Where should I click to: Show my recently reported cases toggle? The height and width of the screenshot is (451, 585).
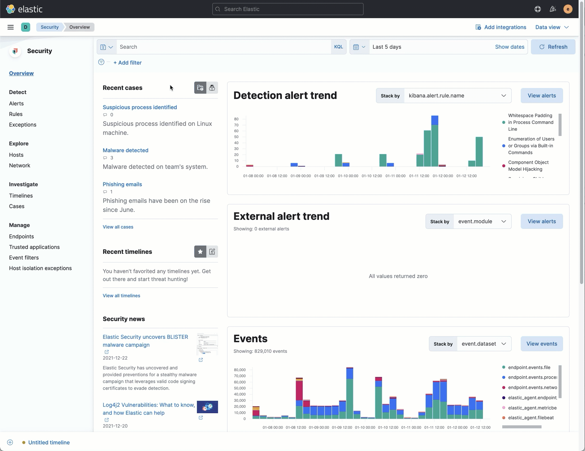pos(212,88)
